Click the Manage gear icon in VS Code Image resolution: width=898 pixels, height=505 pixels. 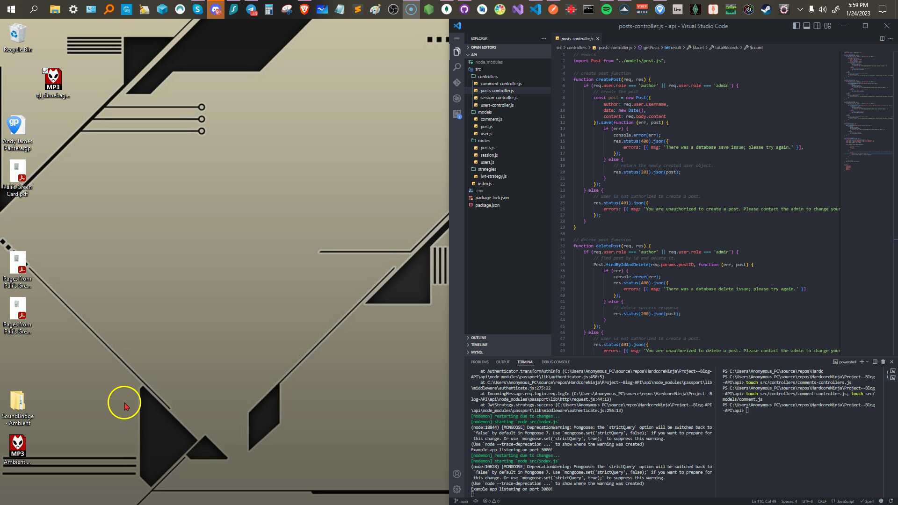click(x=457, y=489)
